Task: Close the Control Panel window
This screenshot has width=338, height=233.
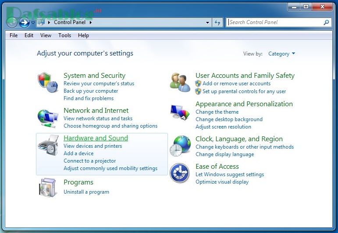Action: (x=322, y=7)
